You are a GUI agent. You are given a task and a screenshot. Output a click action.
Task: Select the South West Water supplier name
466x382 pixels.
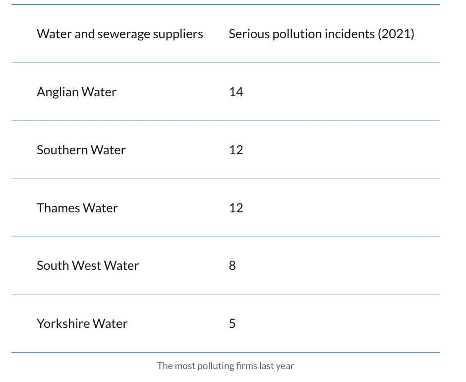pos(88,266)
